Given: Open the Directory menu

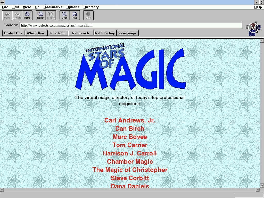Looking at the screenshot, I should click(91, 7).
